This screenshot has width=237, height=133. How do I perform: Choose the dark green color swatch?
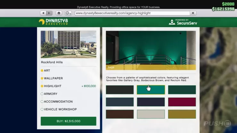182,90
